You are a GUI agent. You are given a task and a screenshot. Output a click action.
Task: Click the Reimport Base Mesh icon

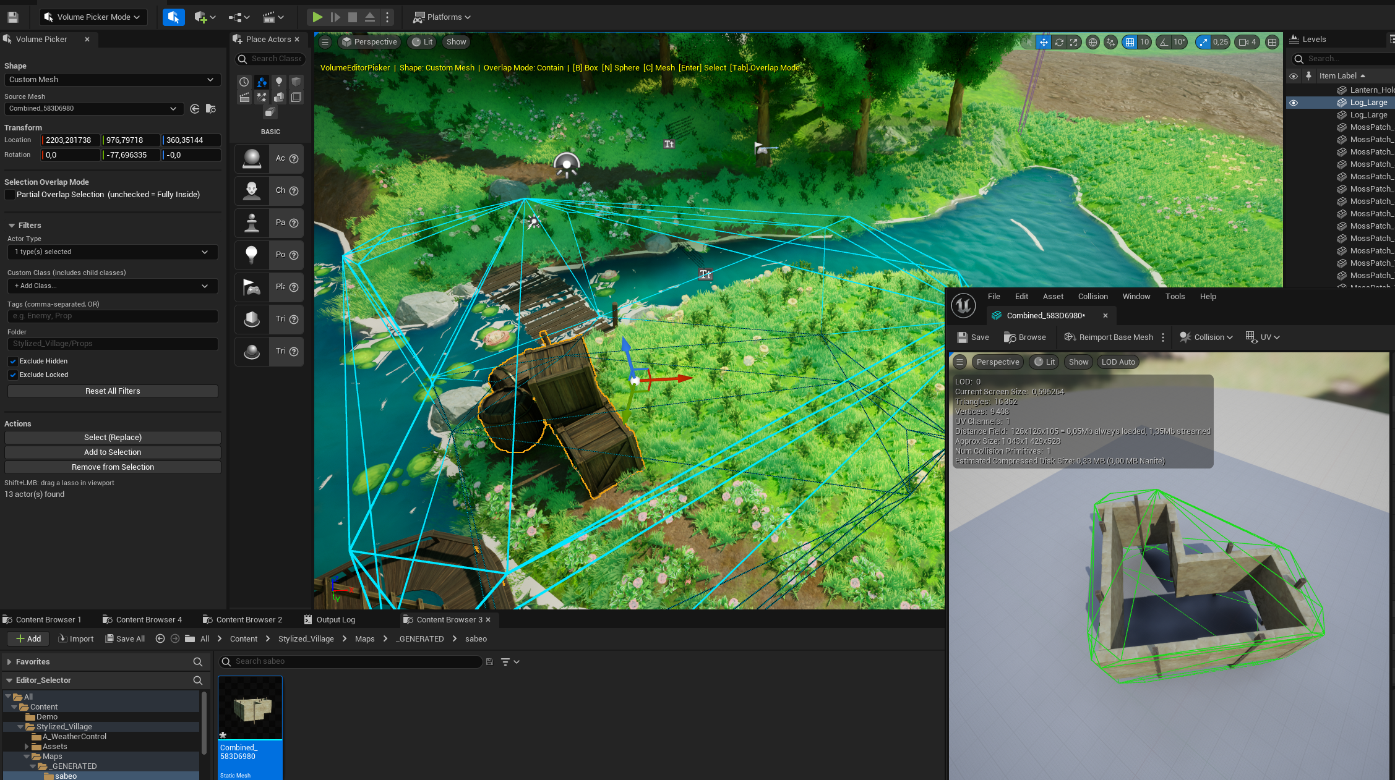coord(1070,337)
